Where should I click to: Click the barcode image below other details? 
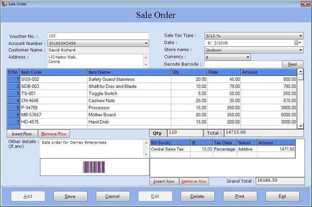[94, 167]
